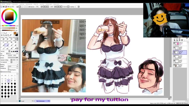Click the foreground orange color swatch
Image resolution: width=189 pixels, height=106 pixels.
tap(15, 33)
